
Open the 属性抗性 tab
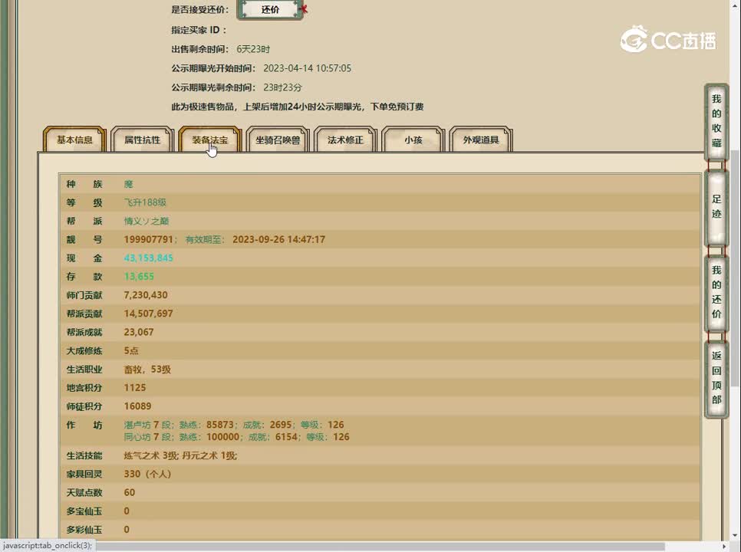142,140
